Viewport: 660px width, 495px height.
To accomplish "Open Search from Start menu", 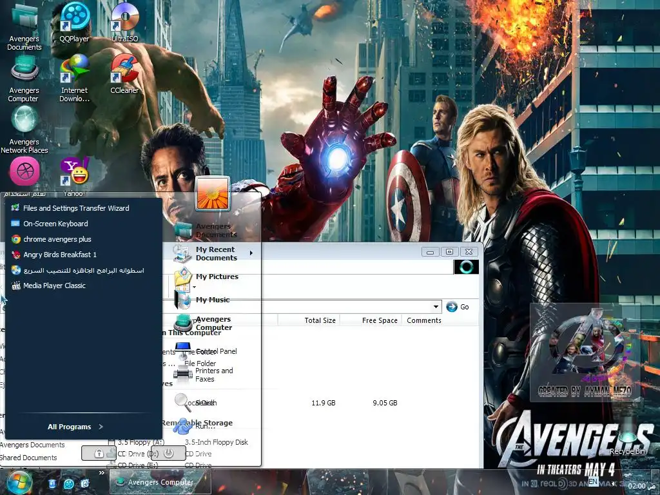I will (196, 402).
